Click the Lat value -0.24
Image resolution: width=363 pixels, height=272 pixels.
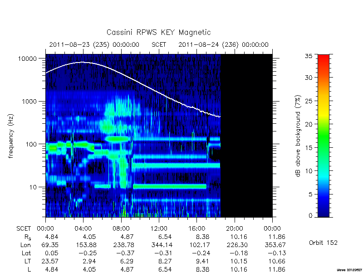coord(201,253)
